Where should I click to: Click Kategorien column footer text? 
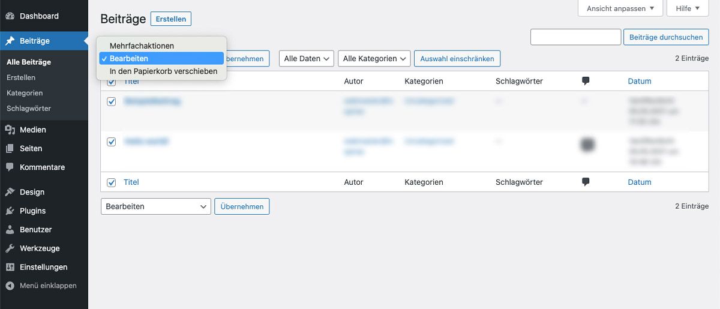[424, 182]
